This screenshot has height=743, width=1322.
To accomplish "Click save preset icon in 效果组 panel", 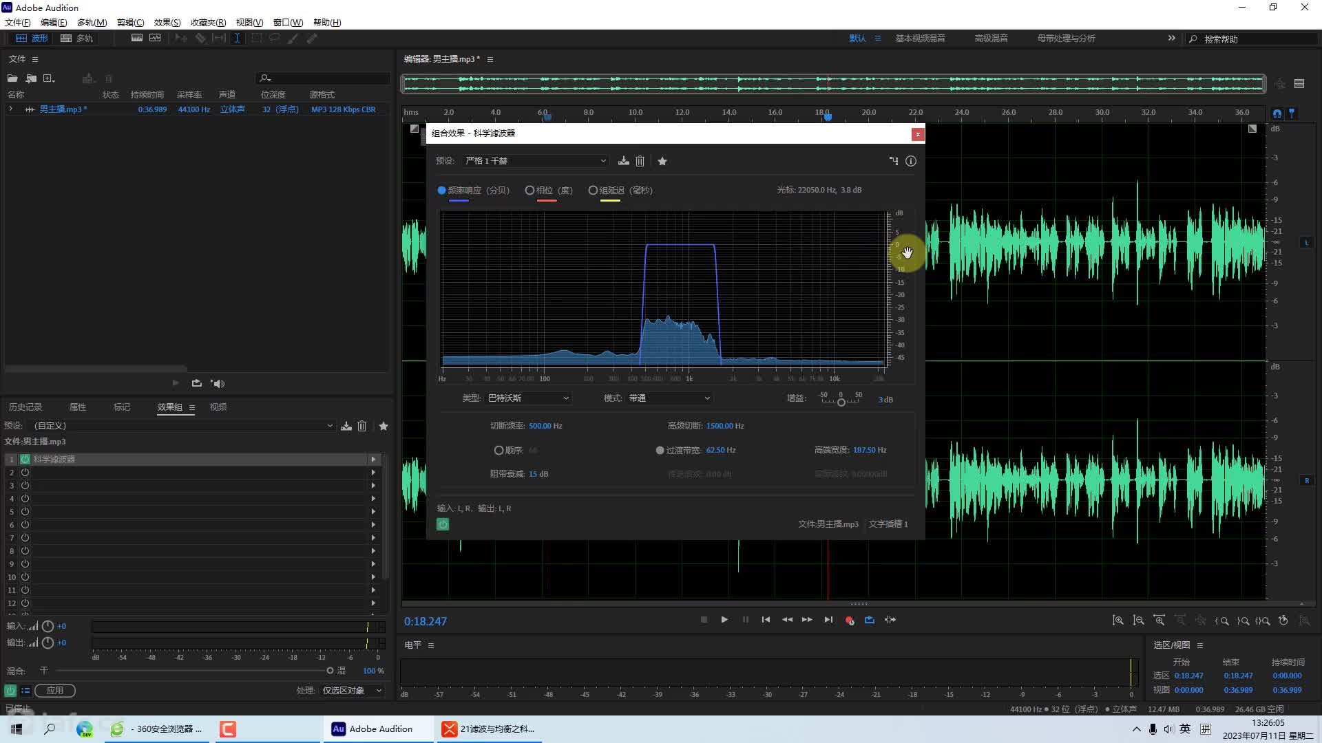I will [346, 425].
